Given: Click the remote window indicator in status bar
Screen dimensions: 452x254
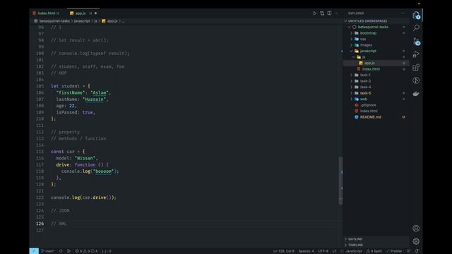Looking at the screenshot, I should click(34, 251).
